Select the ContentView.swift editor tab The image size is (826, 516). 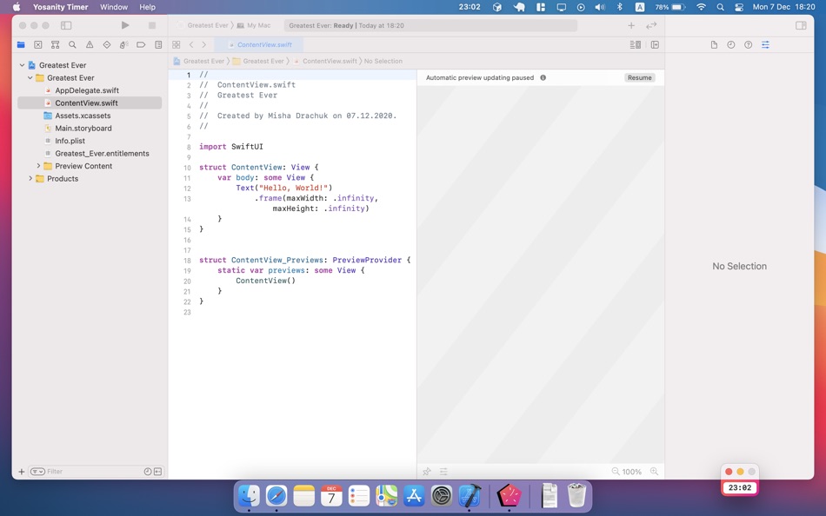pos(259,45)
